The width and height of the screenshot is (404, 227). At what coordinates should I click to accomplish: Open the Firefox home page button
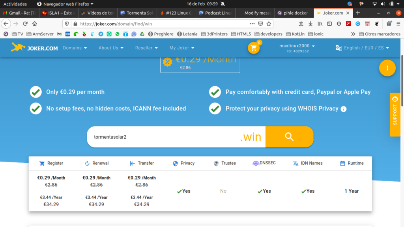tap(35, 24)
